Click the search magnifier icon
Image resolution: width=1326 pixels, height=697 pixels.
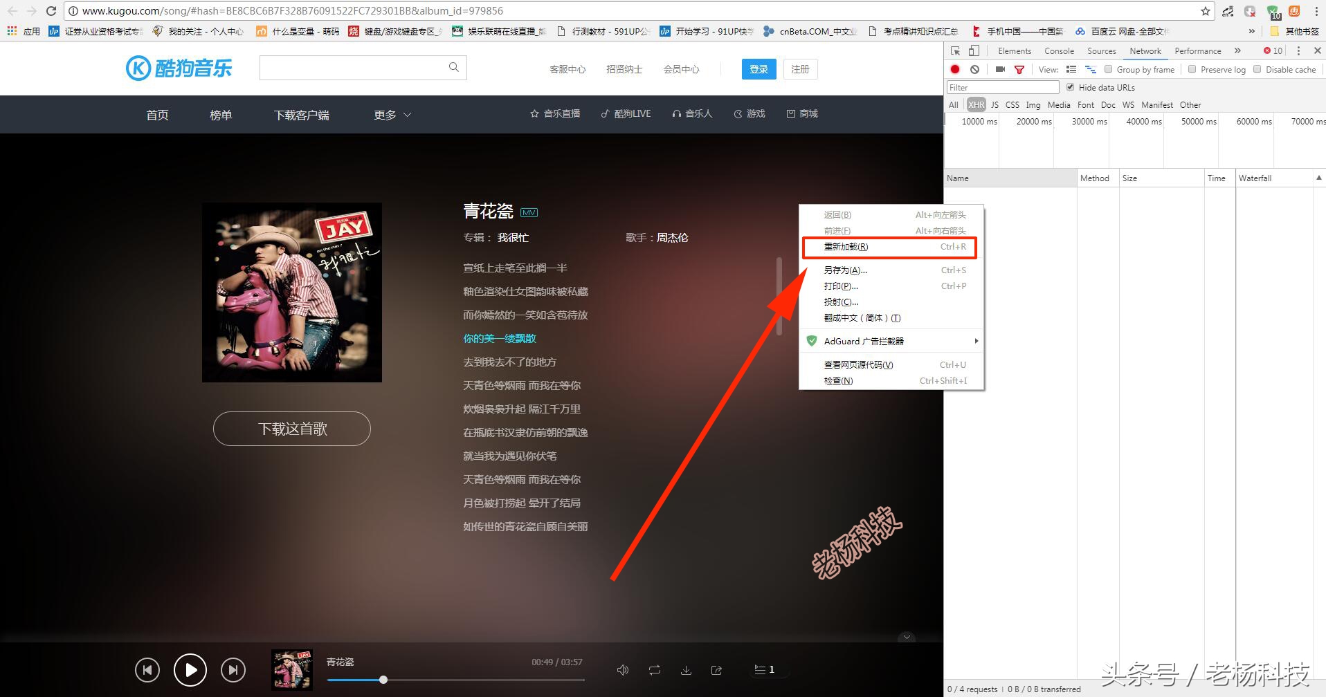tap(454, 67)
